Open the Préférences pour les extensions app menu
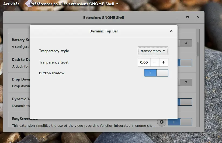Image resolution: width=222 pixels, height=143 pixels. [72, 4]
